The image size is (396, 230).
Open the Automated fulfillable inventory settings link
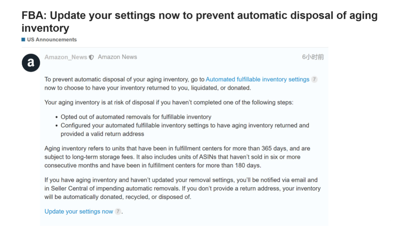click(257, 79)
